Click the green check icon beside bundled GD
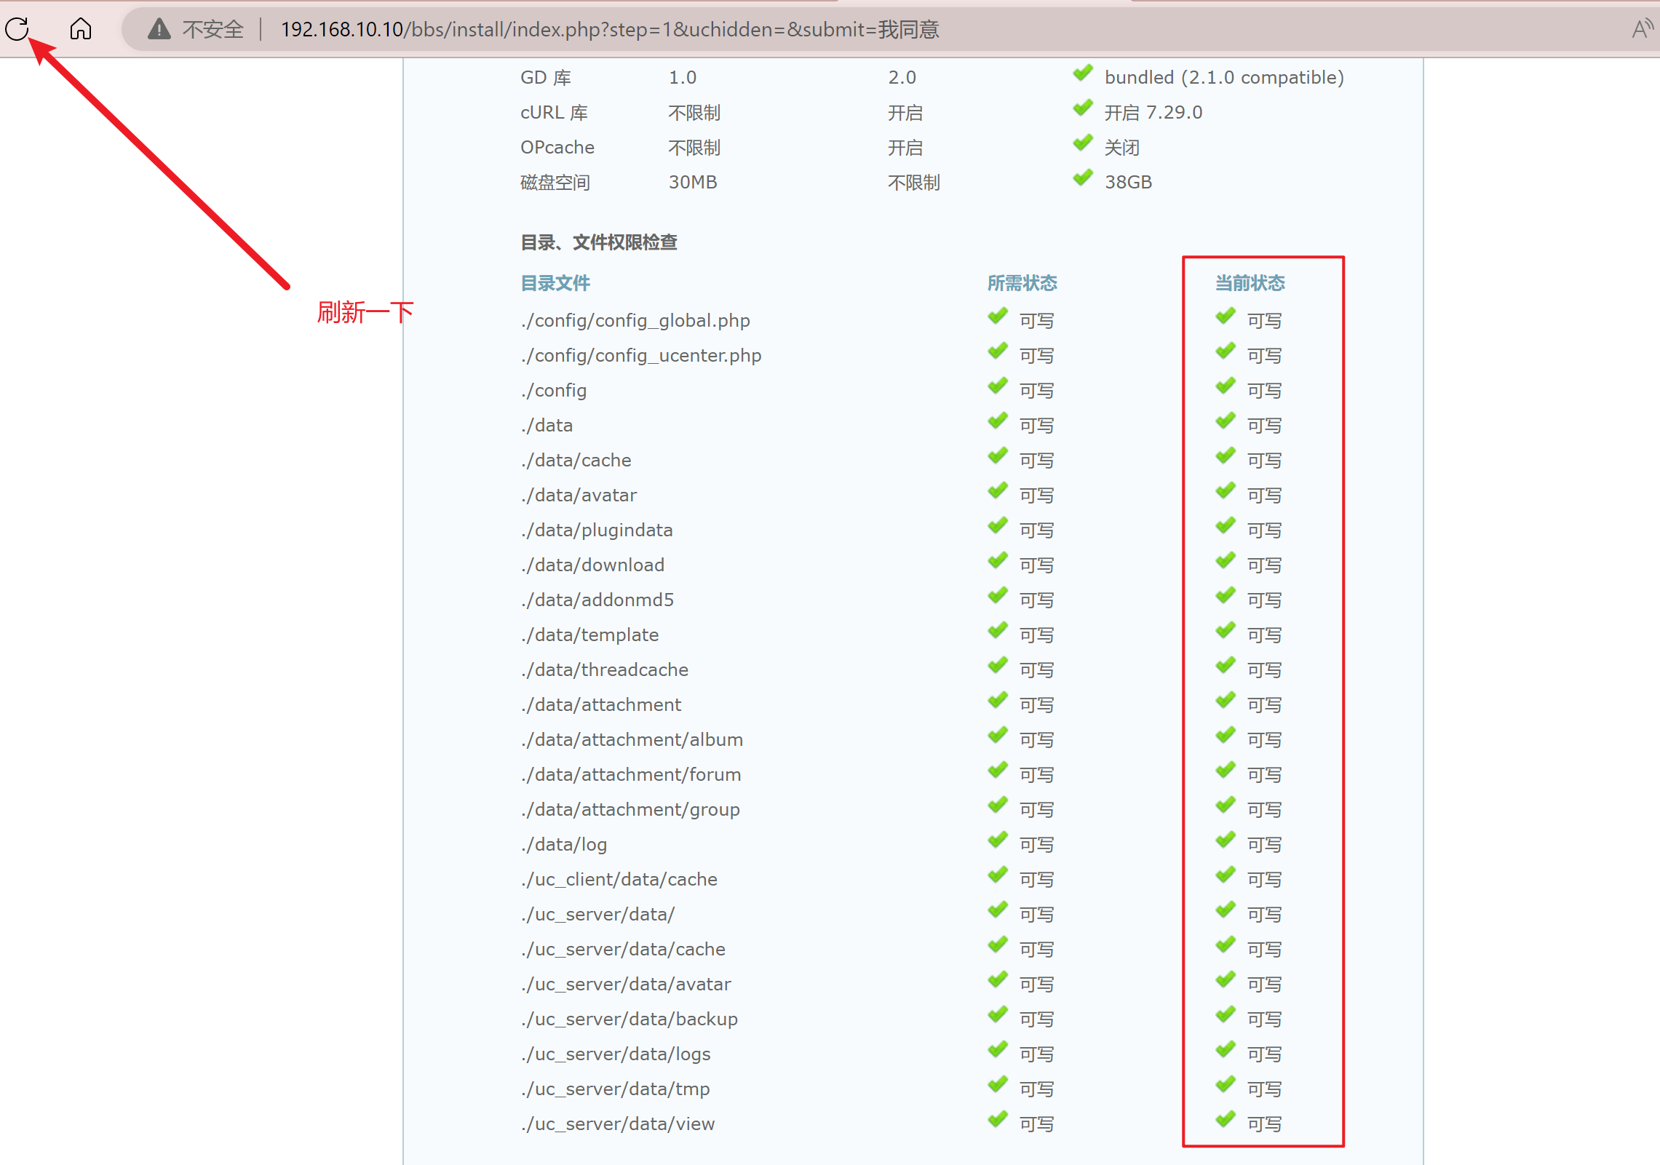 coord(1083,73)
